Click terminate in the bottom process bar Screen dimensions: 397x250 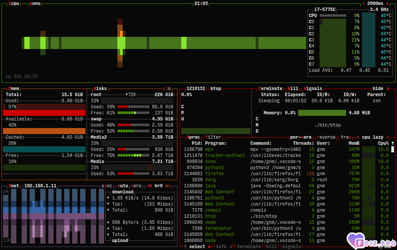pos(249,247)
